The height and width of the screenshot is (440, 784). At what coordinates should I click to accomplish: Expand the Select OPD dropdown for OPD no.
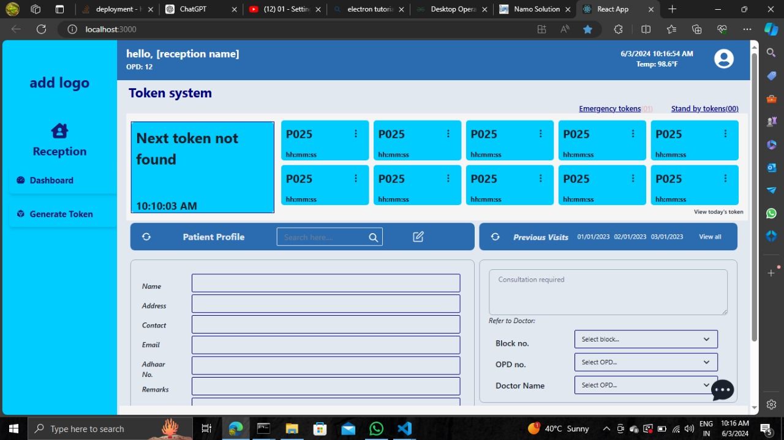(x=645, y=362)
